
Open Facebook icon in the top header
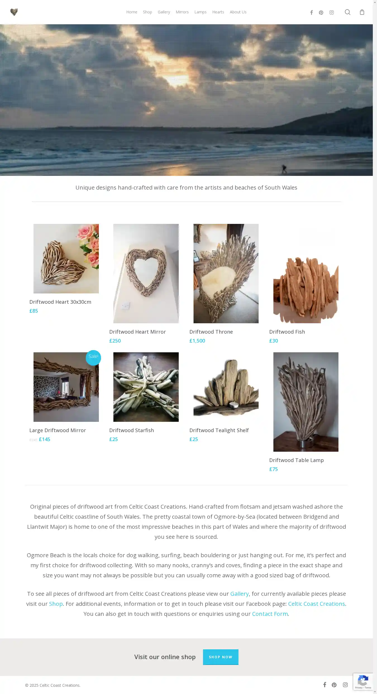point(311,12)
